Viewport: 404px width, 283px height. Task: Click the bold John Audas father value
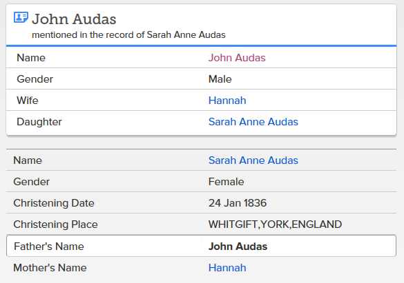(x=238, y=247)
